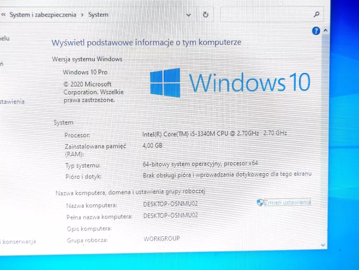The width and height of the screenshot is (359, 270).
Task: Click the Windows 10 logo
Action: pos(230,83)
